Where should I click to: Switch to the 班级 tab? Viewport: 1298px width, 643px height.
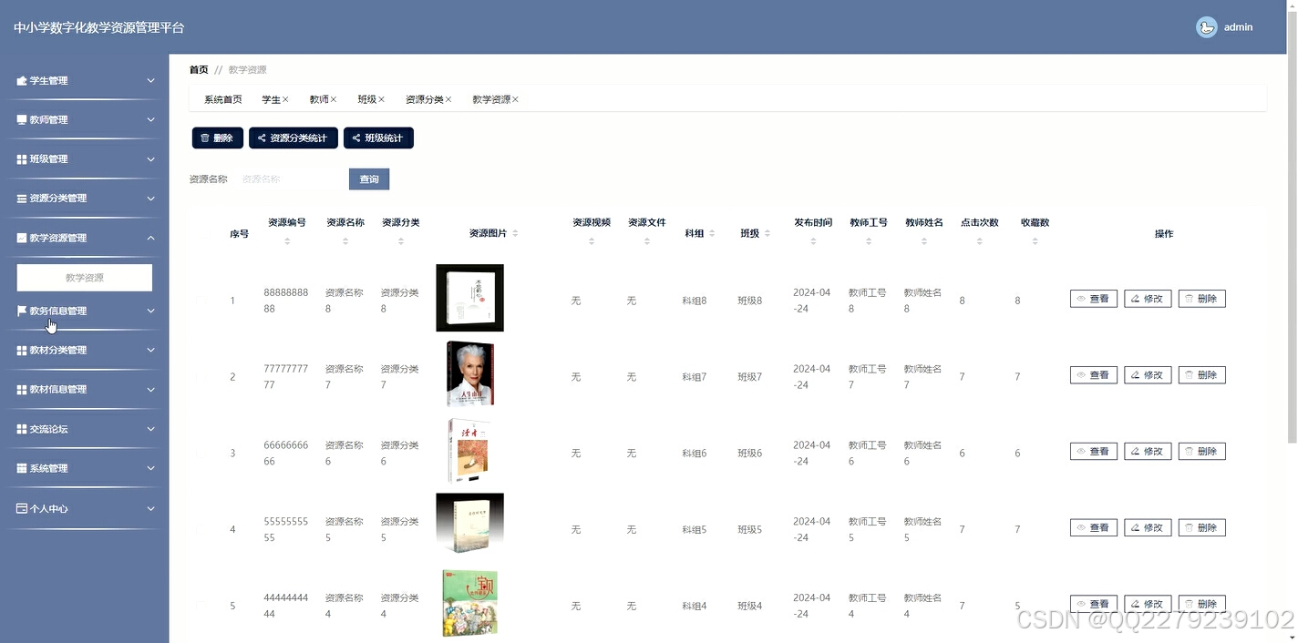click(368, 98)
